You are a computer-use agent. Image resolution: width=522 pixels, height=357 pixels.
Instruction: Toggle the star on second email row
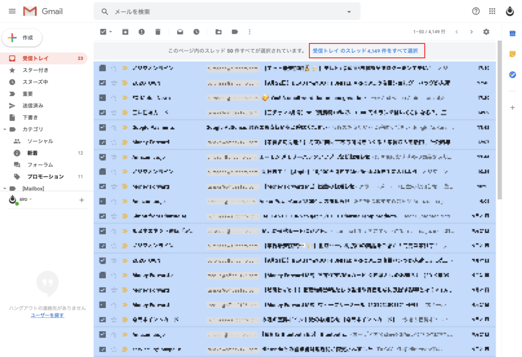pos(114,83)
